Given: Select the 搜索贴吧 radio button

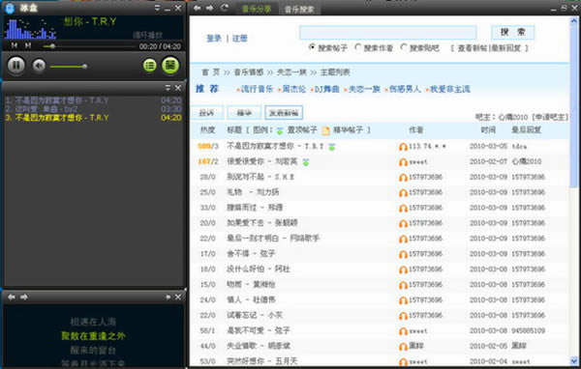Looking at the screenshot, I should pyautogui.click(x=403, y=47).
